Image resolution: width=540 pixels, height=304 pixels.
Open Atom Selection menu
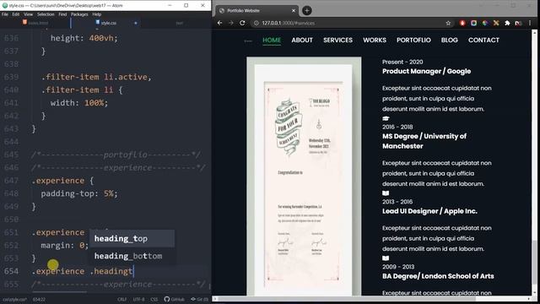click(46, 14)
